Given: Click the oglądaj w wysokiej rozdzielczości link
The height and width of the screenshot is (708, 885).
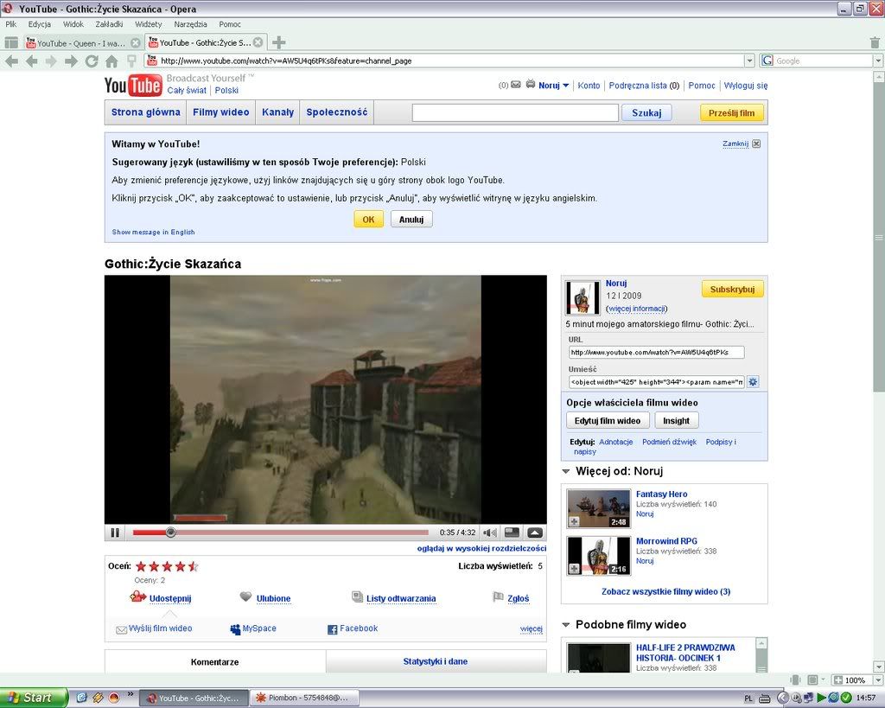Looking at the screenshot, I should (x=481, y=548).
